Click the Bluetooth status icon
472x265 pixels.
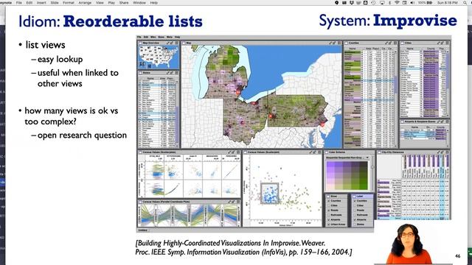[x=389, y=2]
